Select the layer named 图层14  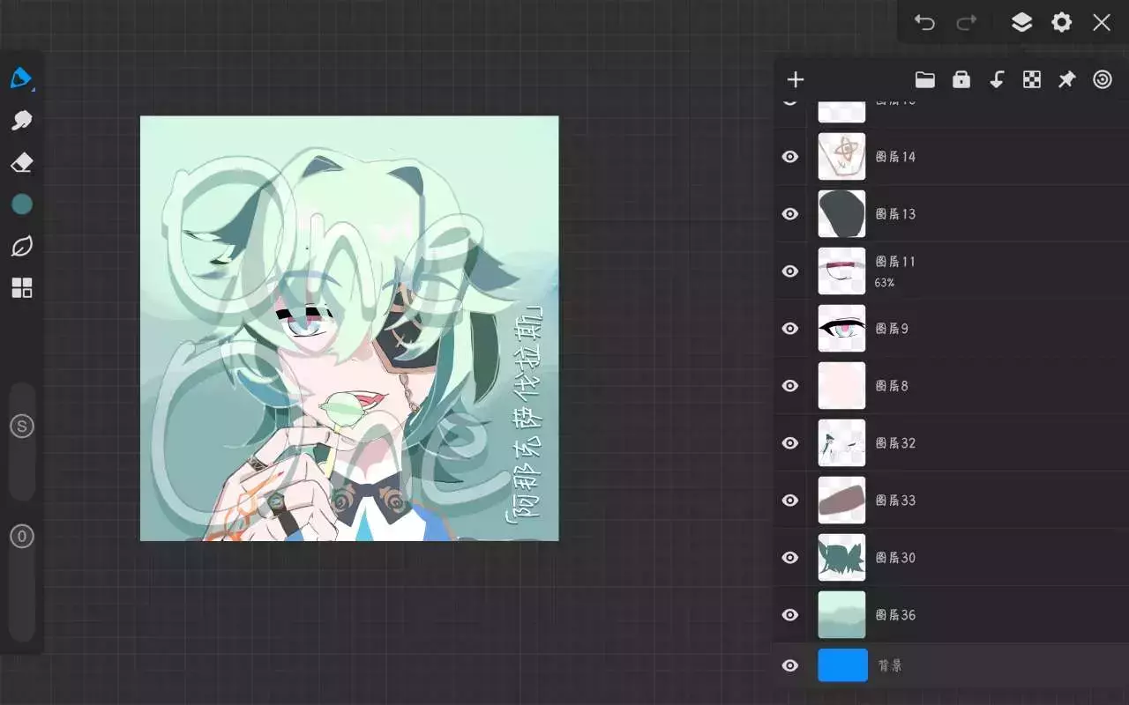(895, 157)
